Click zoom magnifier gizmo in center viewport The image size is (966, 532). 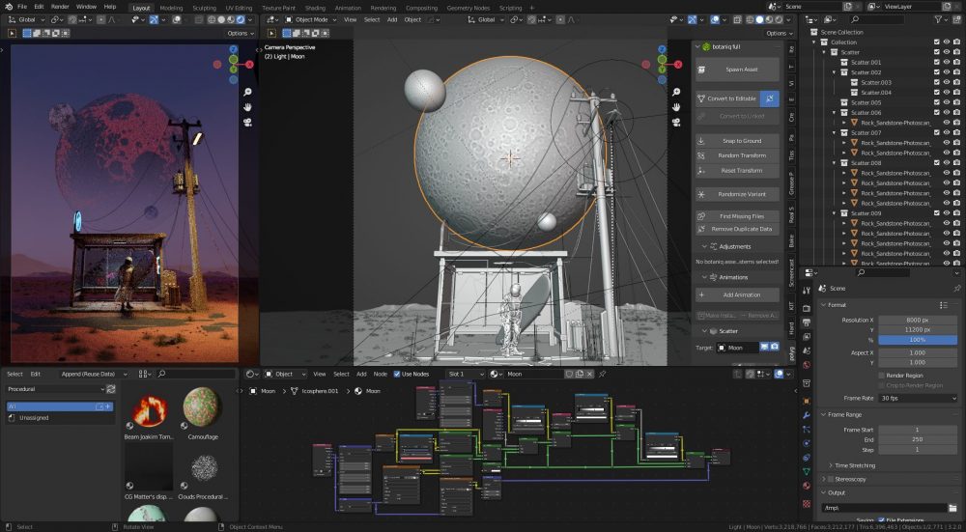point(676,93)
